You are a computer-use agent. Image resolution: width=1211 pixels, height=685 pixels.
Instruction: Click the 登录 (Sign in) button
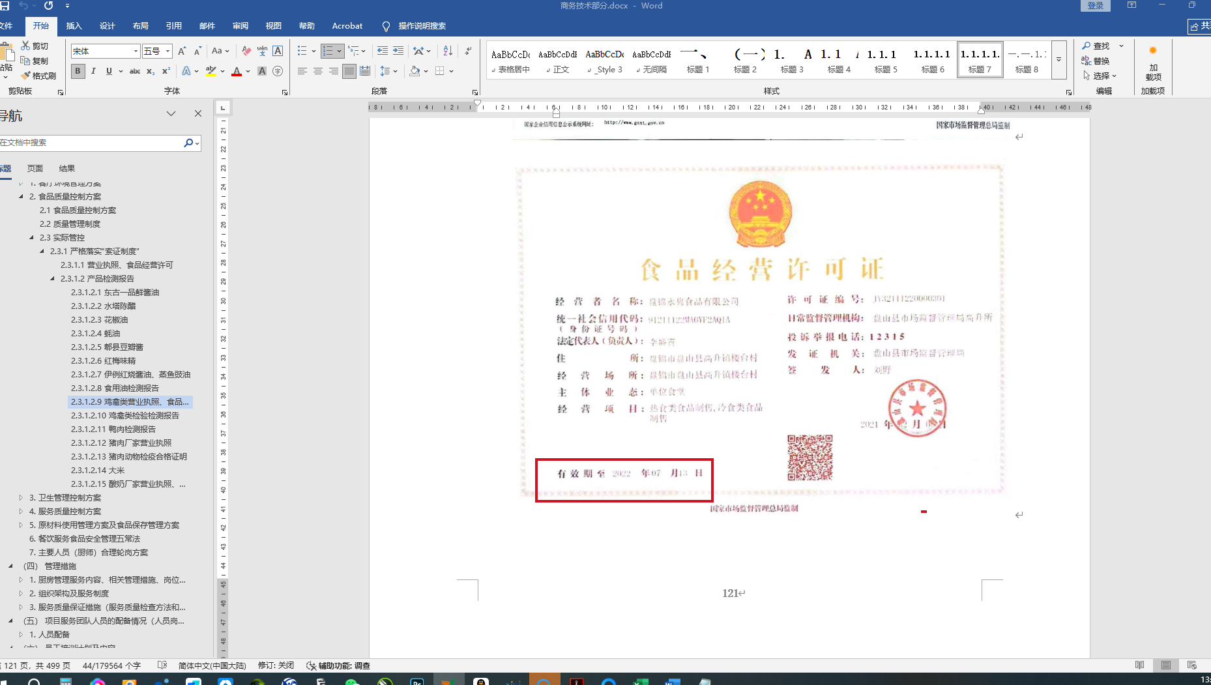pyautogui.click(x=1096, y=6)
